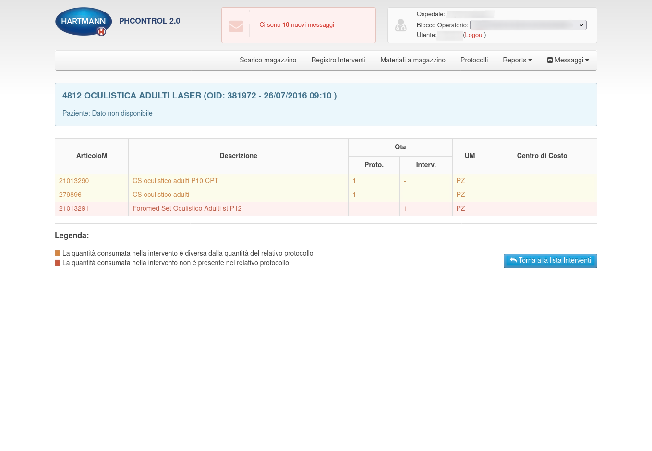
Task: Open Scarico magazzino page
Action: (x=267, y=60)
